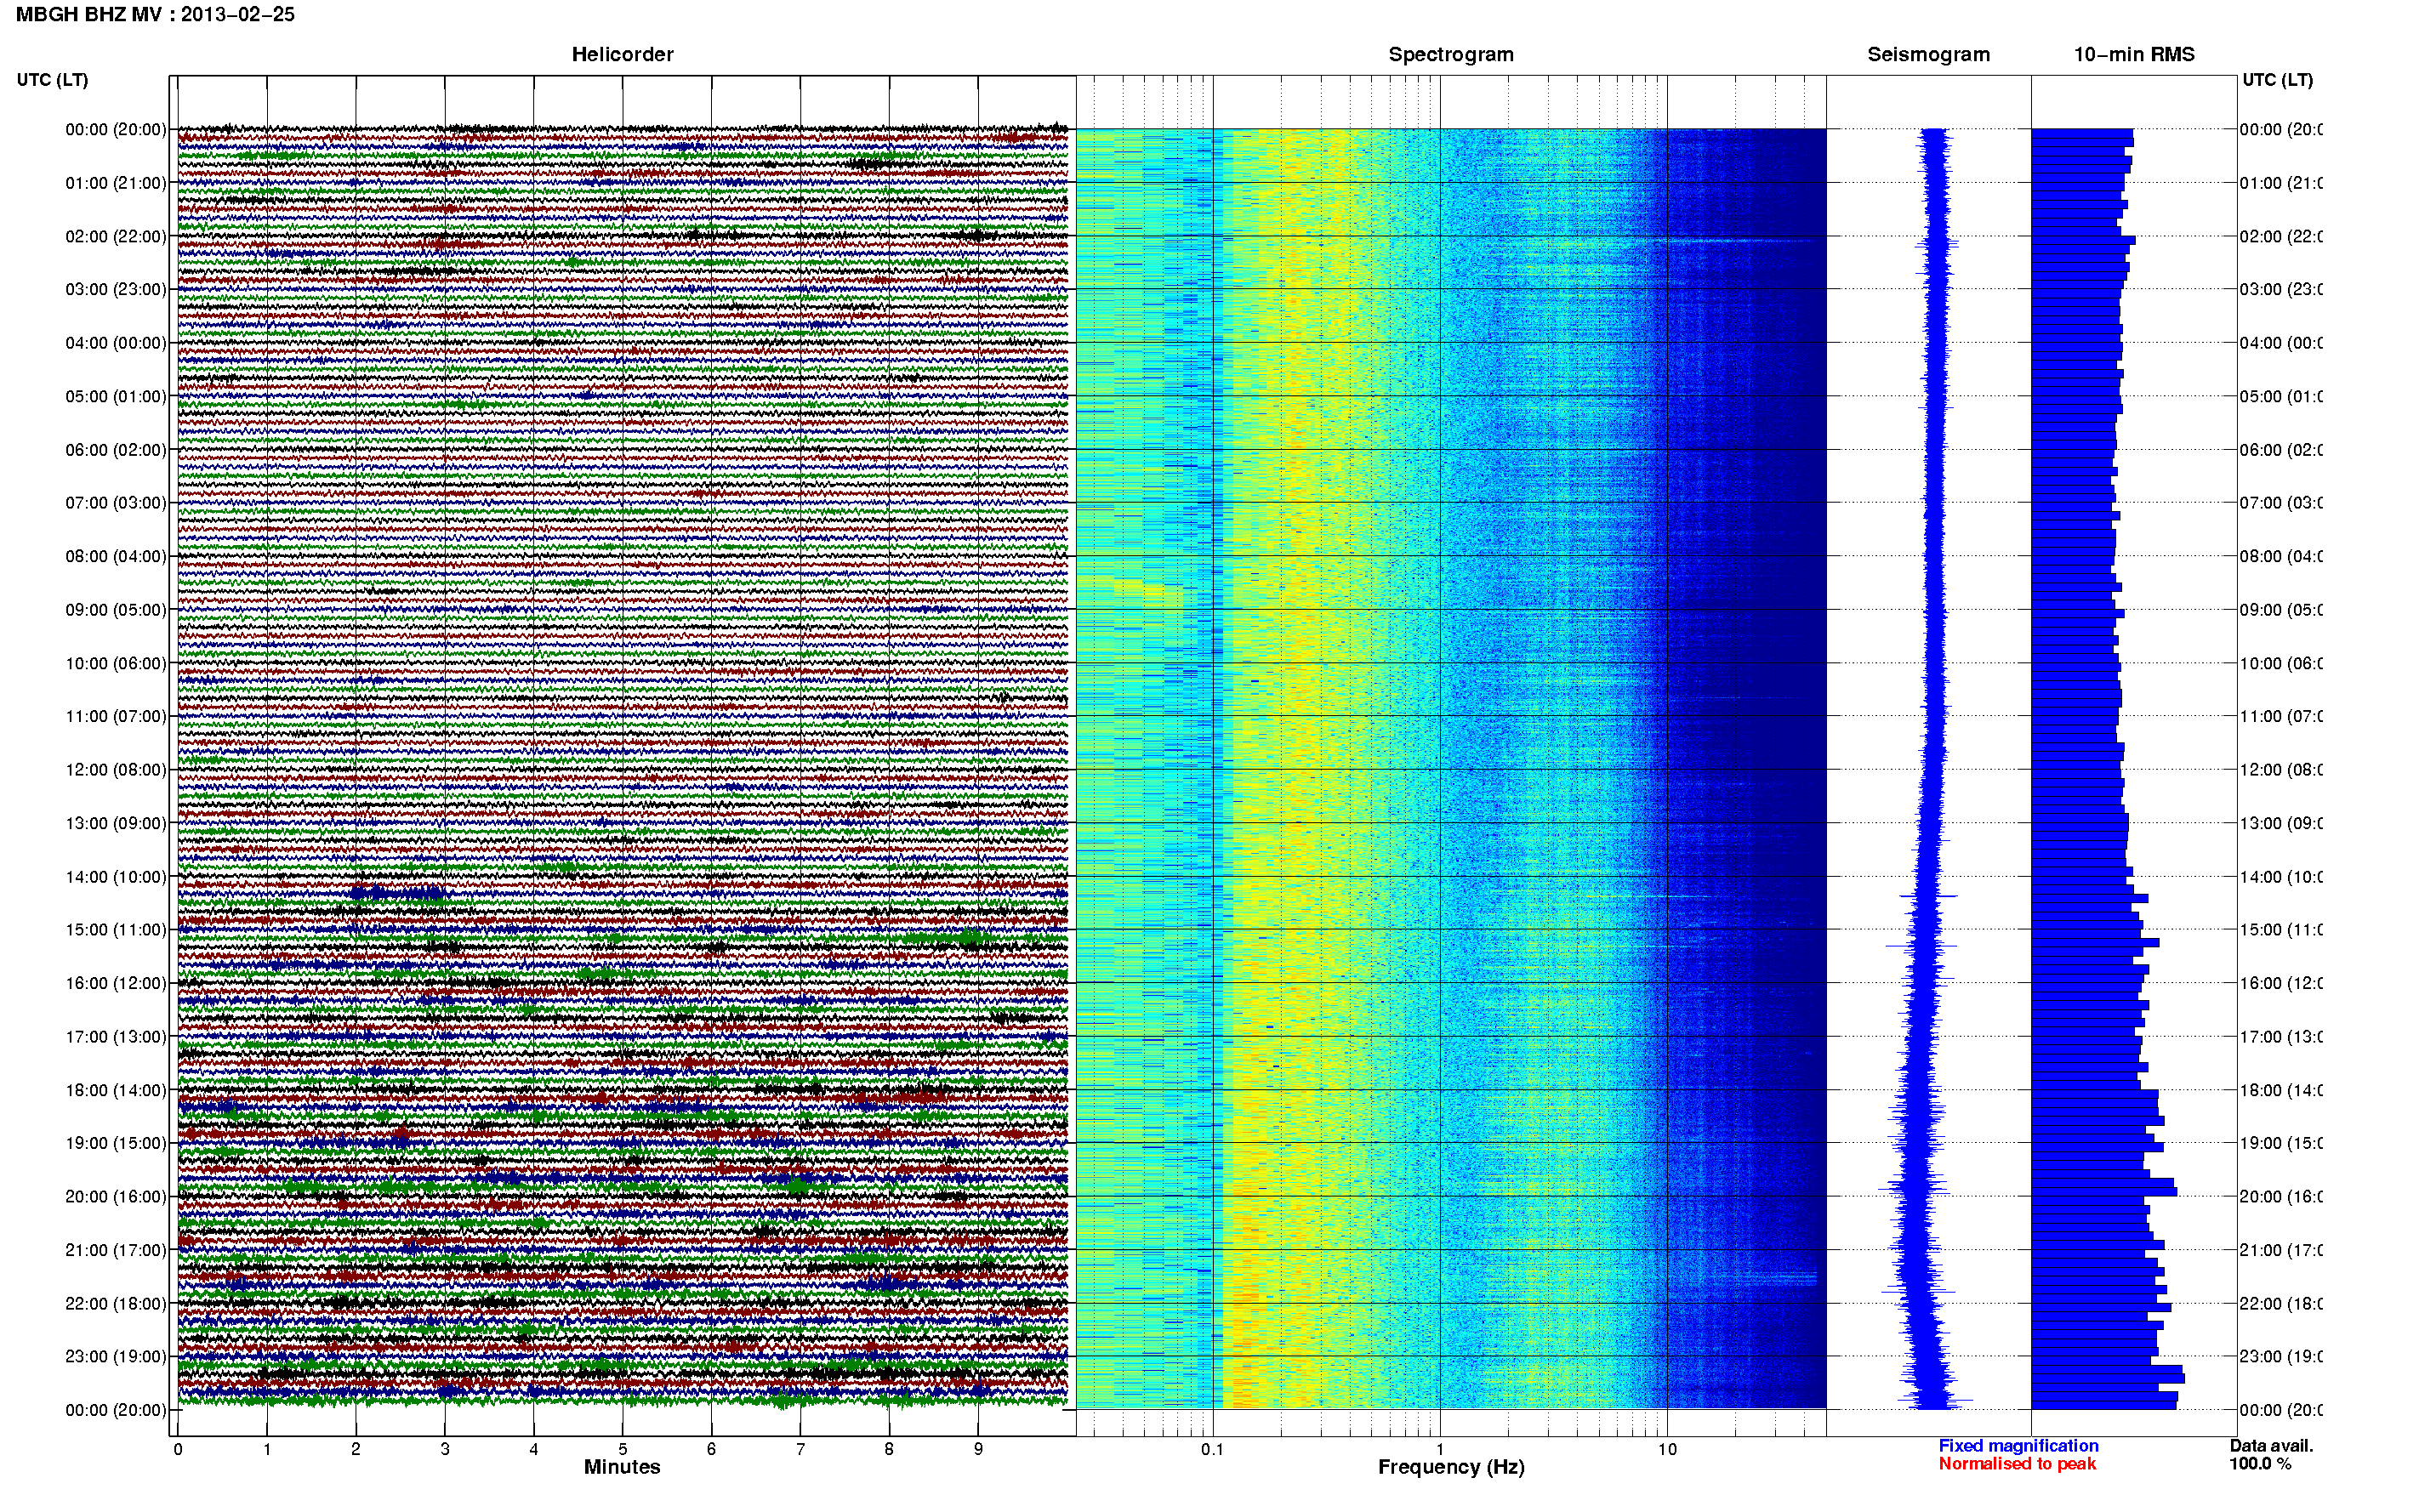This screenshot has width=2419, height=1512.
Task: Click helicorder time label '04:00 (00:00)'
Action: click(116, 343)
